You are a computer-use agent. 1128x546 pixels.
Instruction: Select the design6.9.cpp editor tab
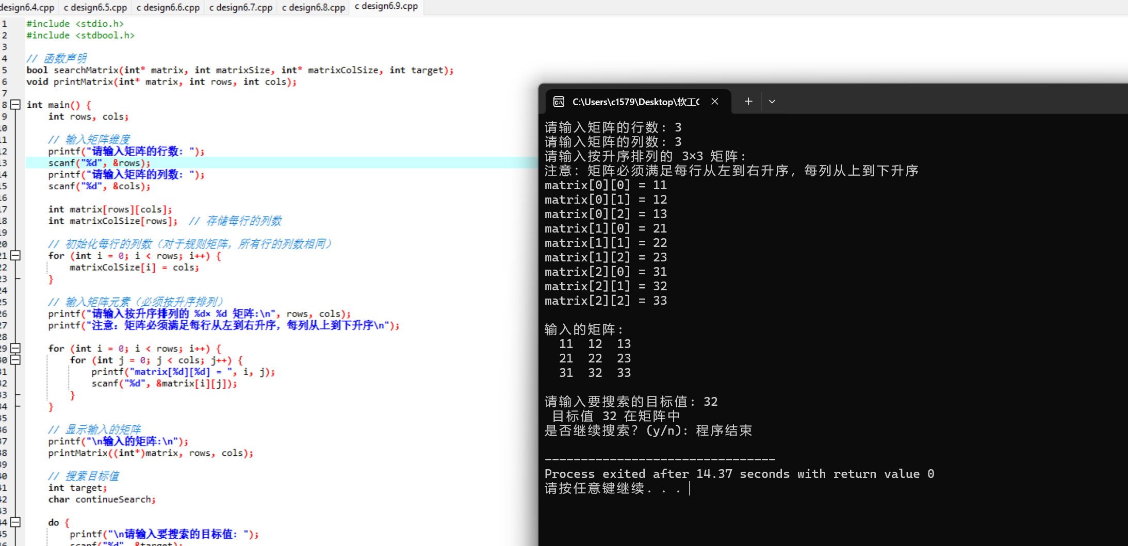[x=386, y=7]
